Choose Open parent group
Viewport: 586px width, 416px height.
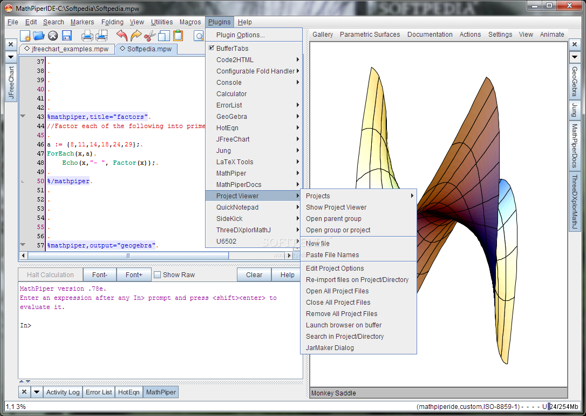pos(359,218)
